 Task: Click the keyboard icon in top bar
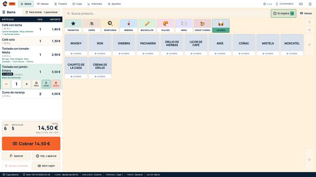tap(301, 4)
